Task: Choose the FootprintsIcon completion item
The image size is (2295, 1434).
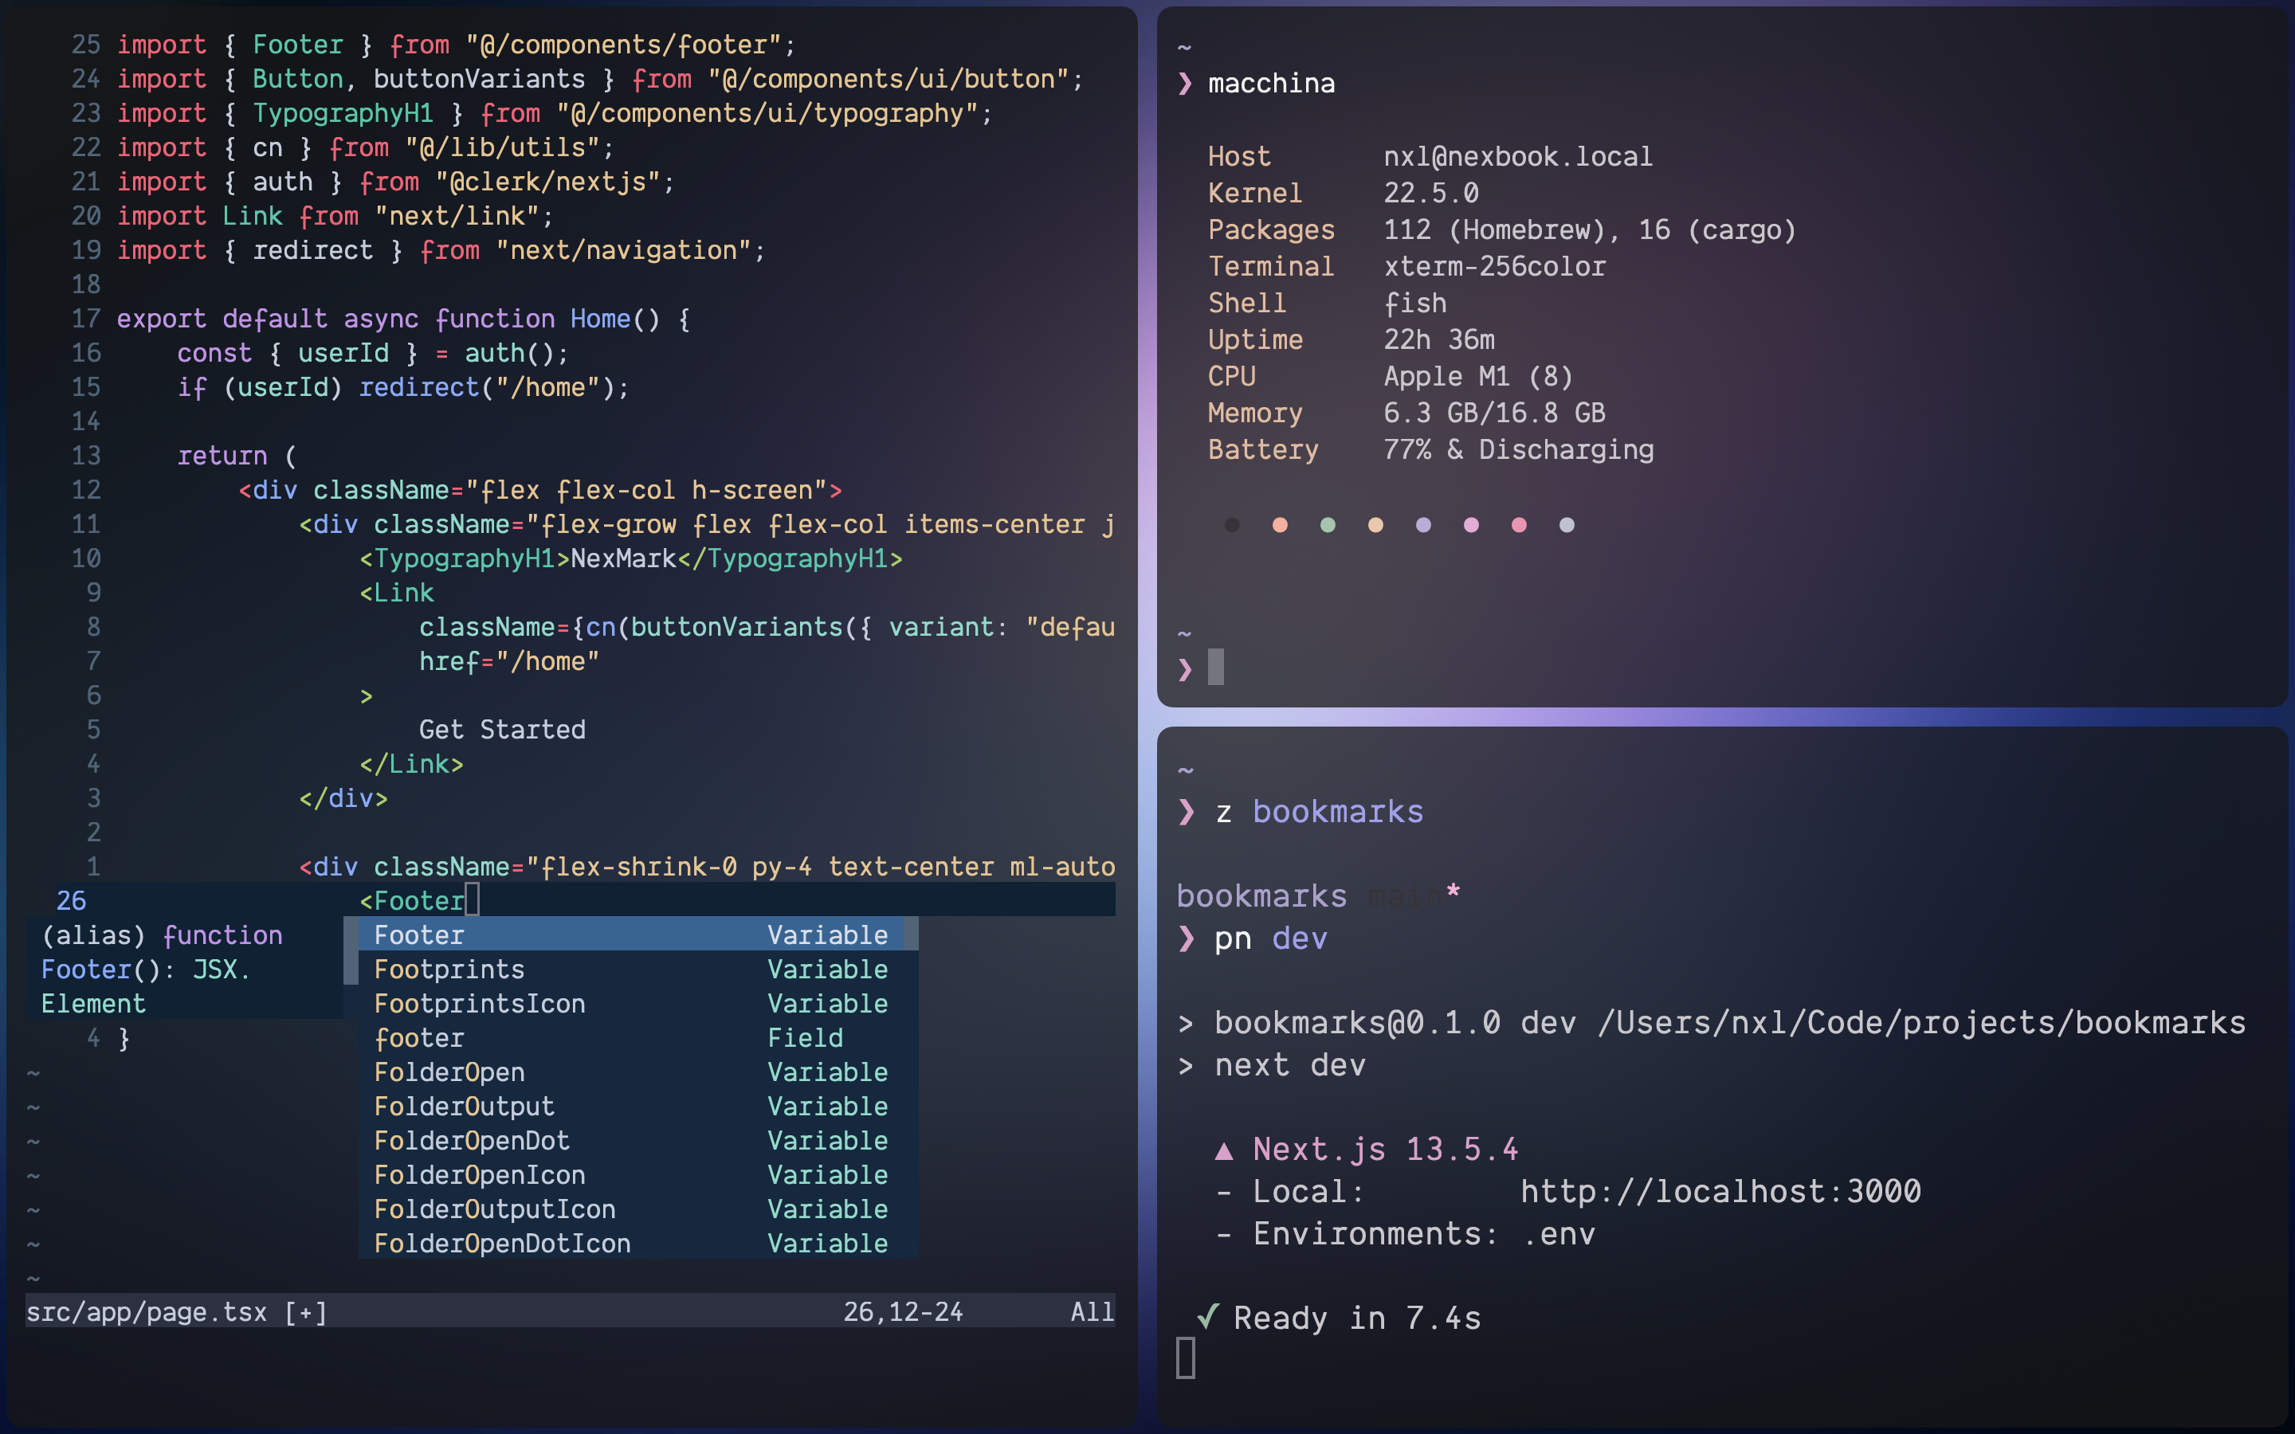Action: [479, 1004]
